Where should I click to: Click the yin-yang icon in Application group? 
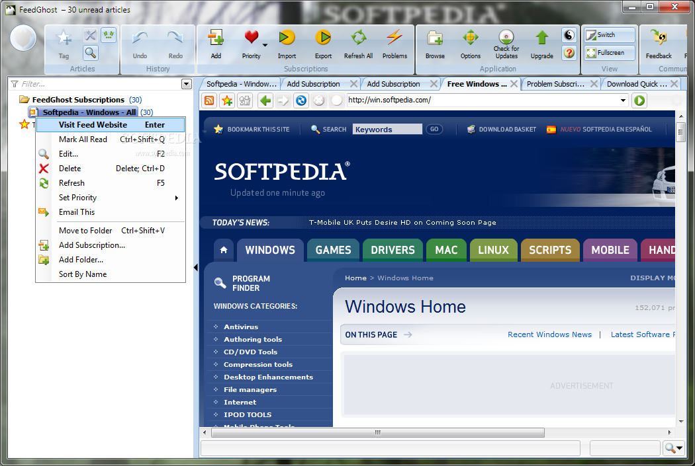click(x=569, y=35)
